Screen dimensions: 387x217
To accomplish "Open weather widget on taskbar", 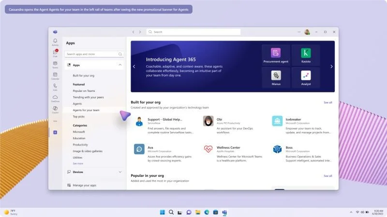I will [x=11, y=212].
